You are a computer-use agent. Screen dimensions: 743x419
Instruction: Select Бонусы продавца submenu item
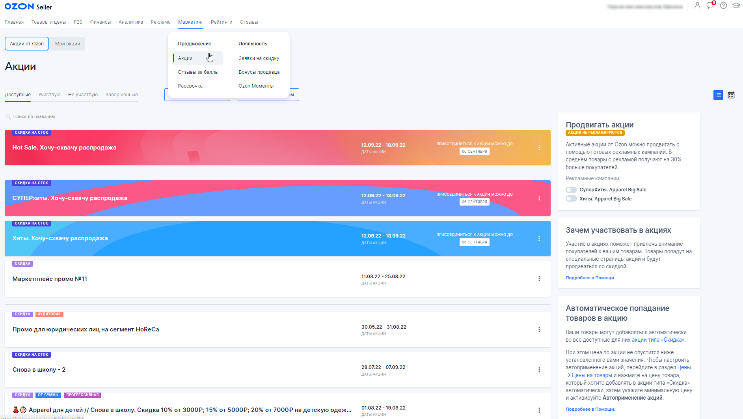point(259,72)
